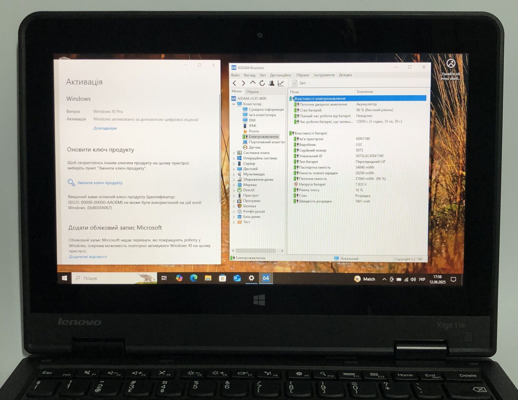The height and width of the screenshot is (400, 518).
Task: Click the AIDA64 forward navigation arrow
Action: point(243,83)
